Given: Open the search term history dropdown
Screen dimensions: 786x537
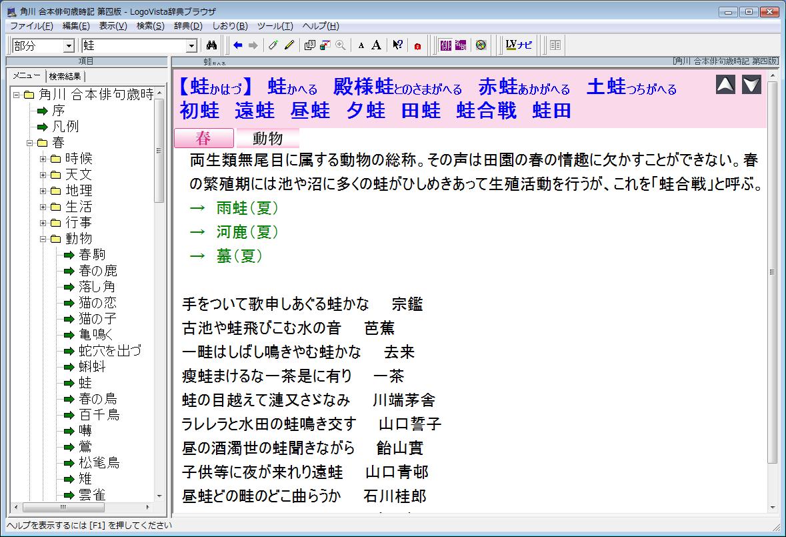Looking at the screenshot, I should tap(192, 45).
